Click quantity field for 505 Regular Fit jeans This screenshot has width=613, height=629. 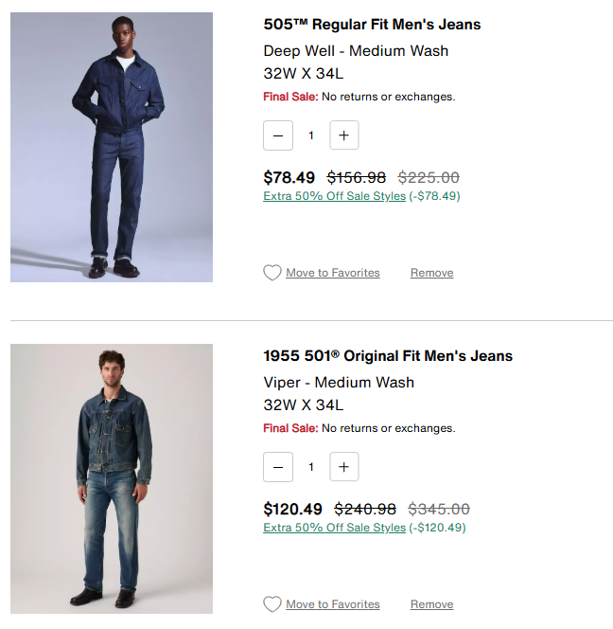point(310,135)
